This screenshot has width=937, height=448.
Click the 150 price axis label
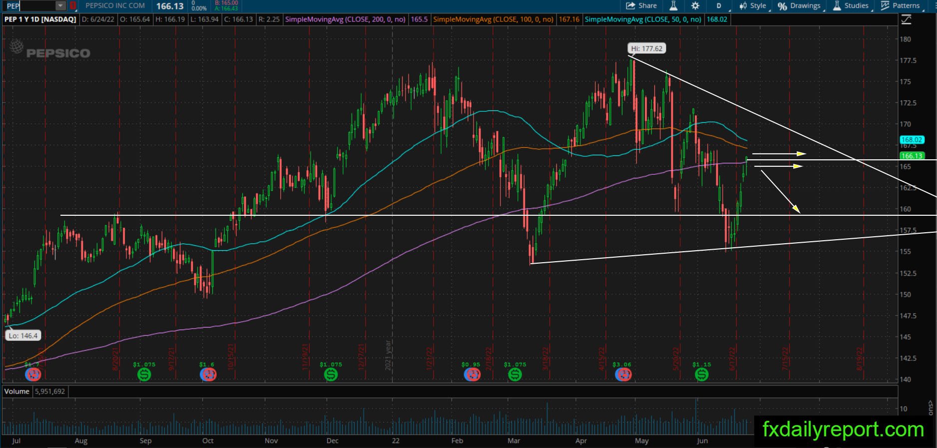[905, 294]
